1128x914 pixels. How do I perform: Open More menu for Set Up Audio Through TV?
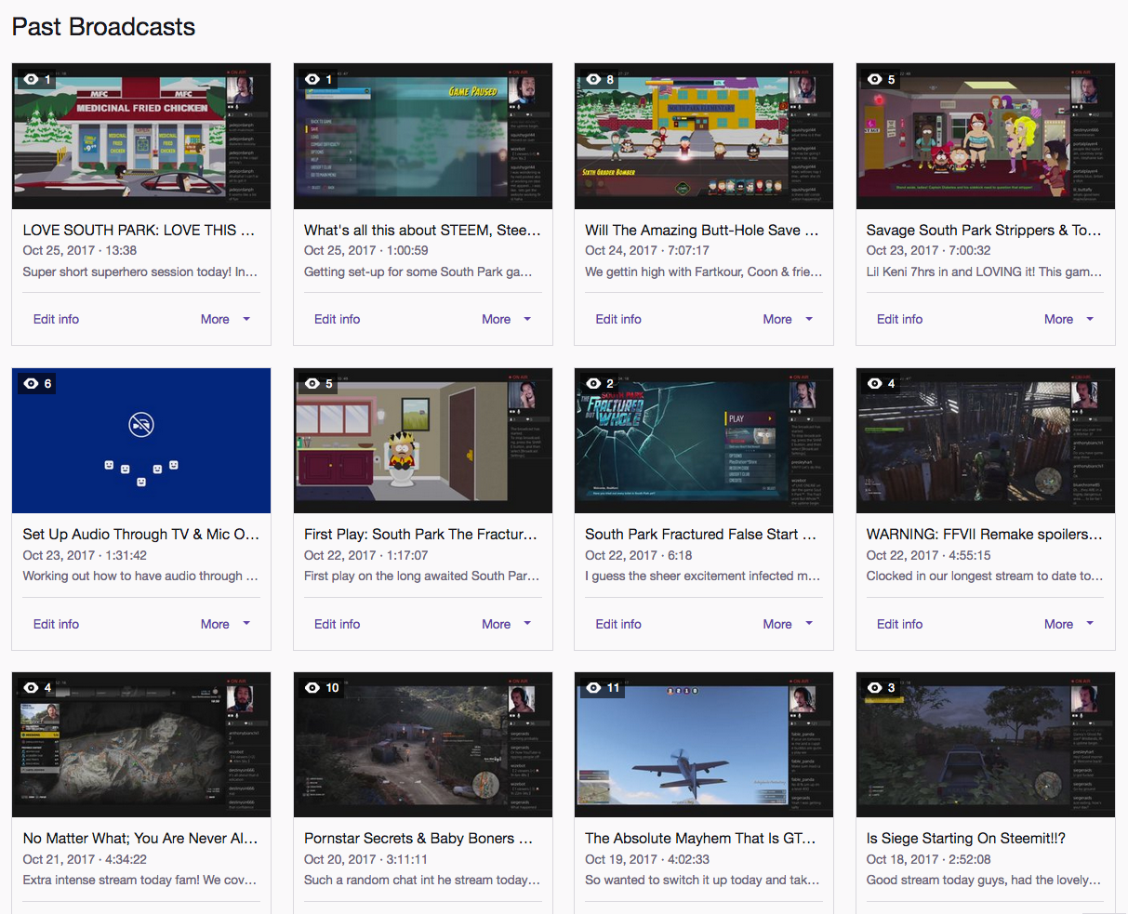226,624
